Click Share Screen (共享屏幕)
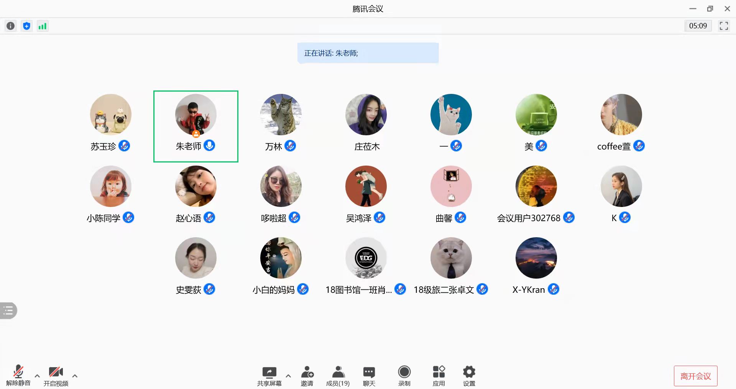The height and width of the screenshot is (389, 736). [269, 376]
